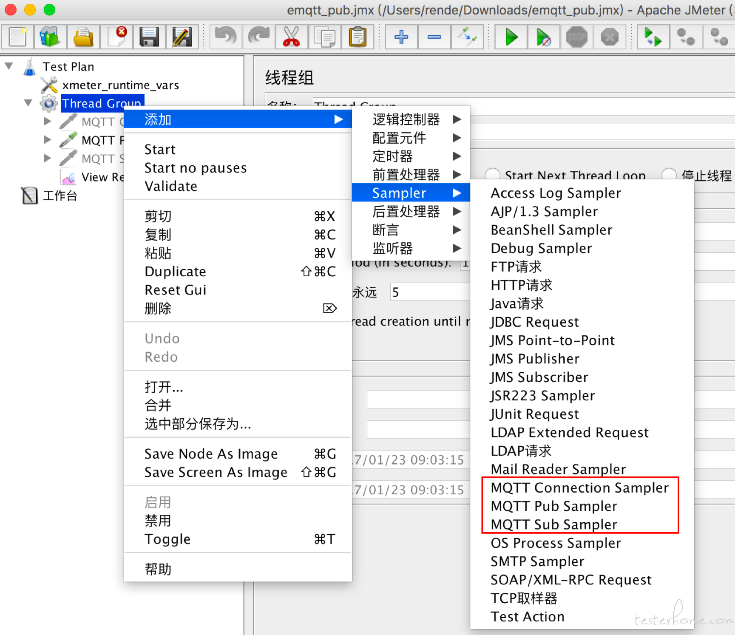Open the 前置处理器 submenu

411,174
